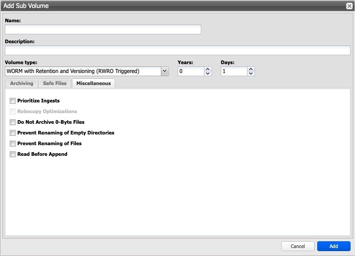Check Do Not Archive 0-Byte Files

12,122
